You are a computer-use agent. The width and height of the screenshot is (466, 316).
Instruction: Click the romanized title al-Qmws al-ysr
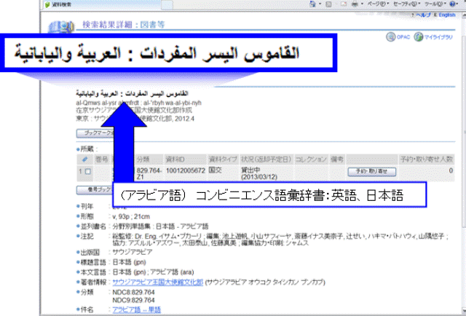[138, 103]
